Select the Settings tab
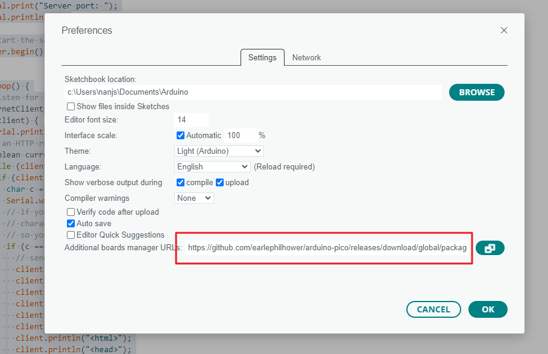548x354 pixels. point(262,57)
